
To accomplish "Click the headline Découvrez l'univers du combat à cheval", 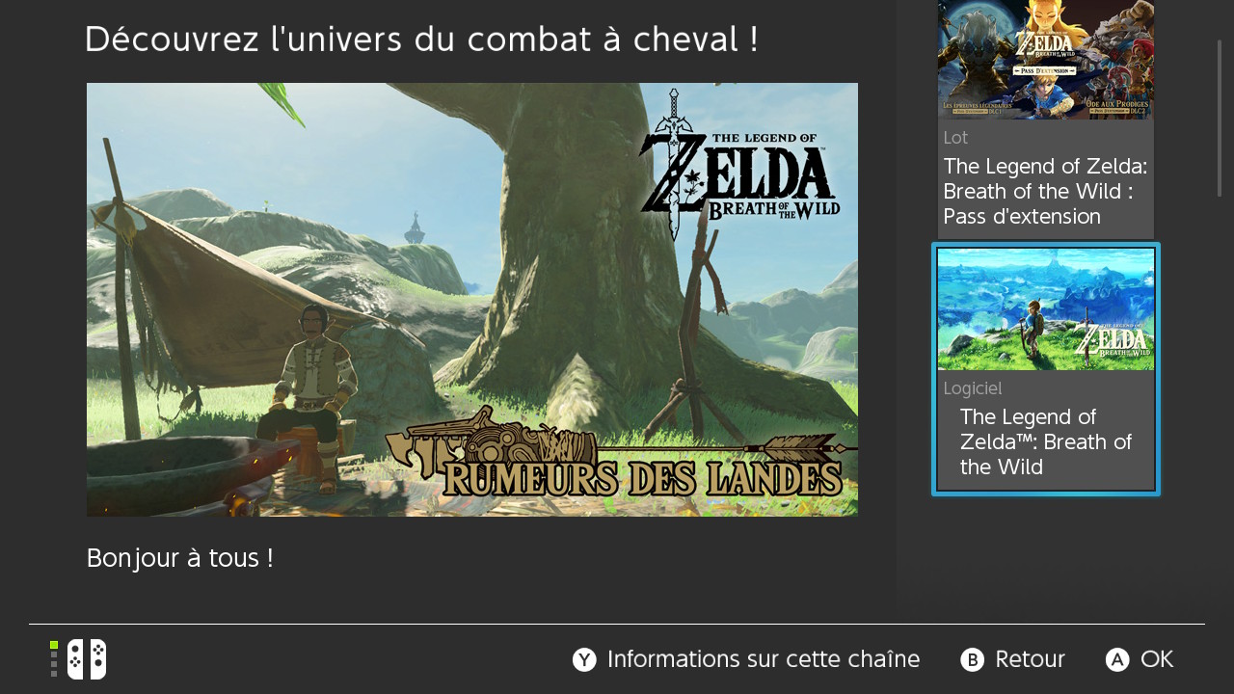I will (x=421, y=40).
